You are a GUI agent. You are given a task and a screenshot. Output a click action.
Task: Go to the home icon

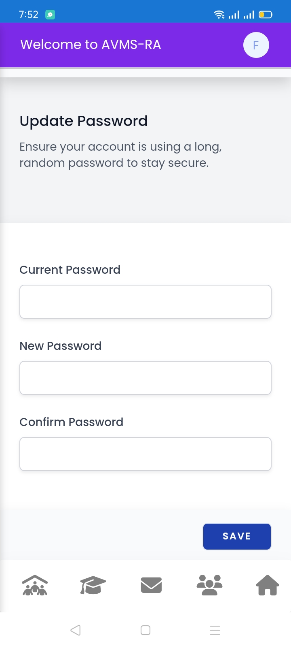click(268, 585)
